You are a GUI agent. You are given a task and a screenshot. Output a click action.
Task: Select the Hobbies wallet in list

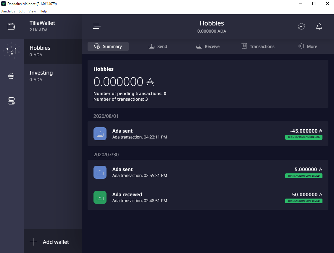click(x=53, y=51)
